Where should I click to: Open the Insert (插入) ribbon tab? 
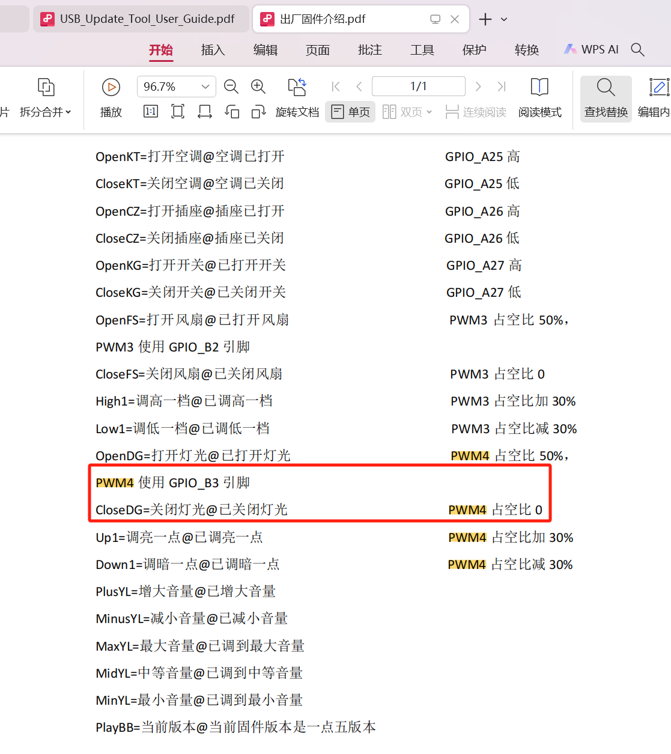(x=213, y=50)
